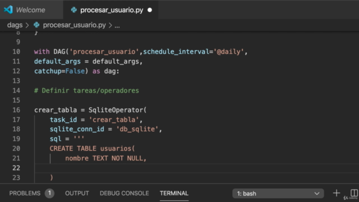Open the PROBLEMS panel tab

pos(25,193)
